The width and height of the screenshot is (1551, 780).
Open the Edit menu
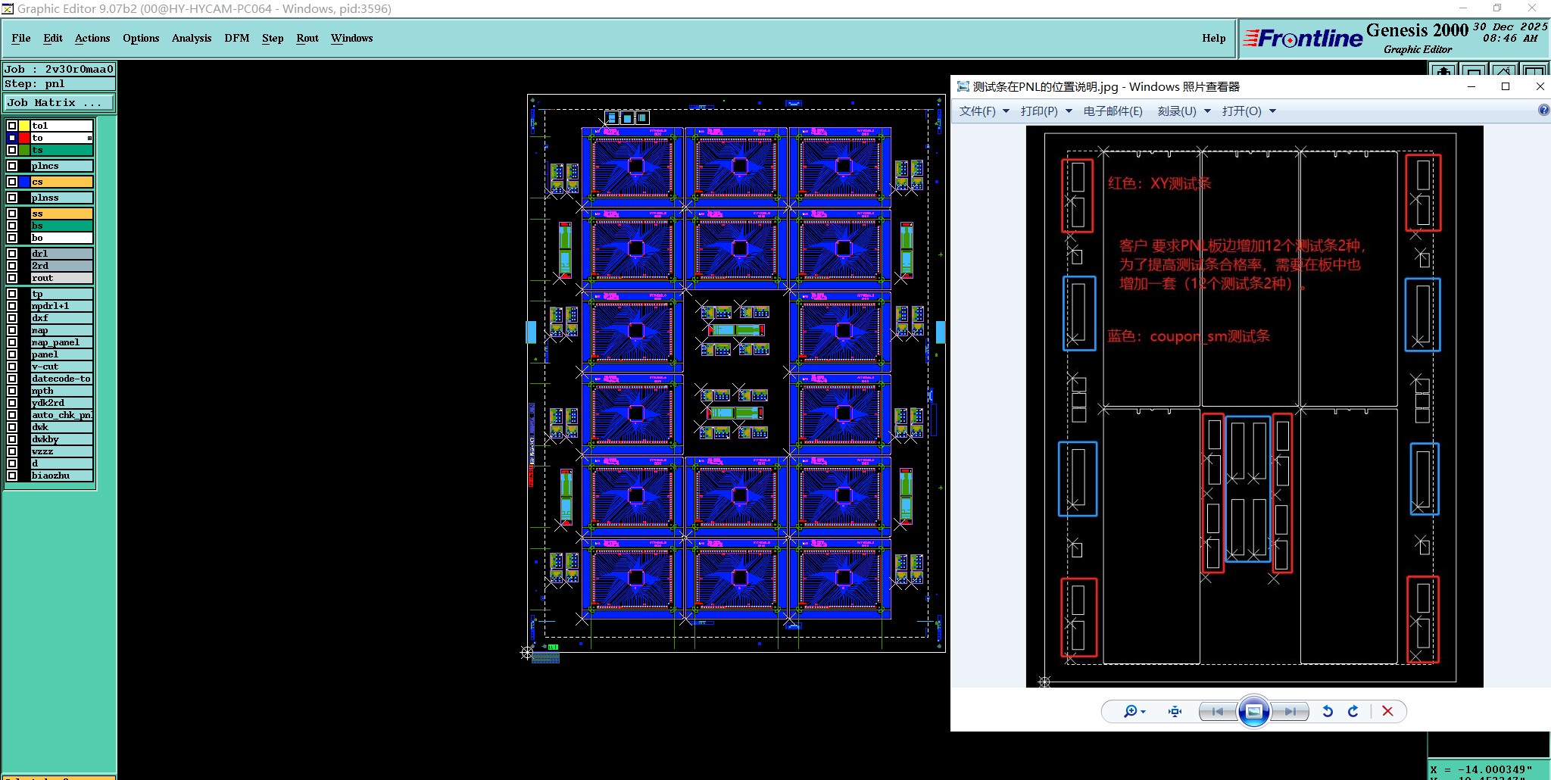53,38
